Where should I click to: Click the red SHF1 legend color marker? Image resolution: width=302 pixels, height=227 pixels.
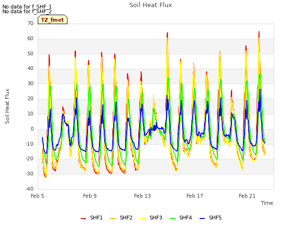point(83,218)
